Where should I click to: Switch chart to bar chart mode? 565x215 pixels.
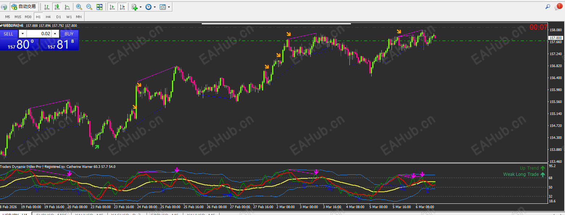pyautogui.click(x=47, y=7)
